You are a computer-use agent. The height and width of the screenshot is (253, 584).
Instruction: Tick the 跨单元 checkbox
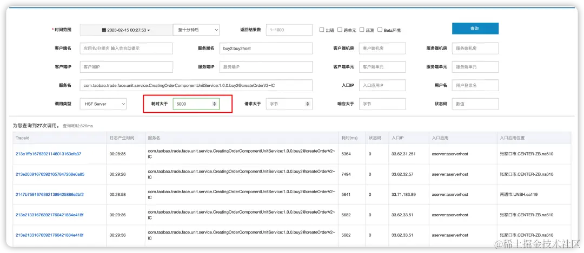click(340, 30)
